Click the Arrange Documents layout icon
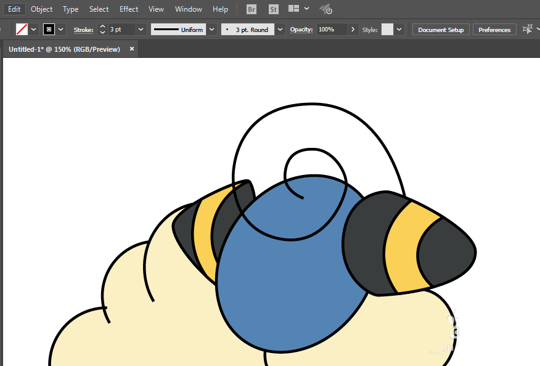The height and width of the screenshot is (366, 540). point(293,9)
